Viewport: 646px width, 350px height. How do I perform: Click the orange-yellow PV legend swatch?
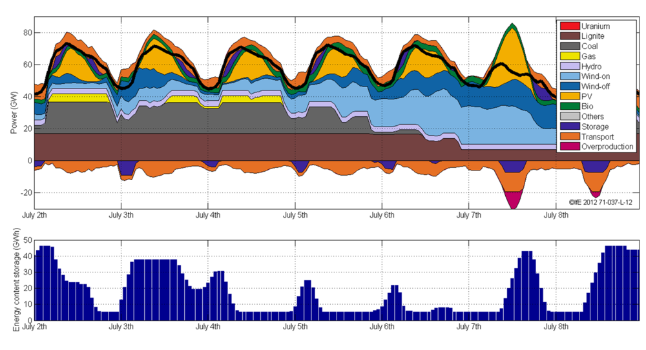pyautogui.click(x=570, y=96)
